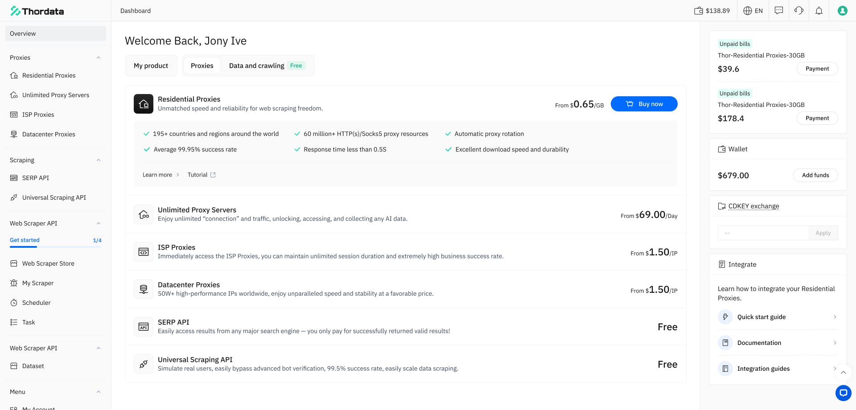Click Universal Scraping API sidebar icon
Screen dimensions: 856x410
pyautogui.click(x=14, y=197)
